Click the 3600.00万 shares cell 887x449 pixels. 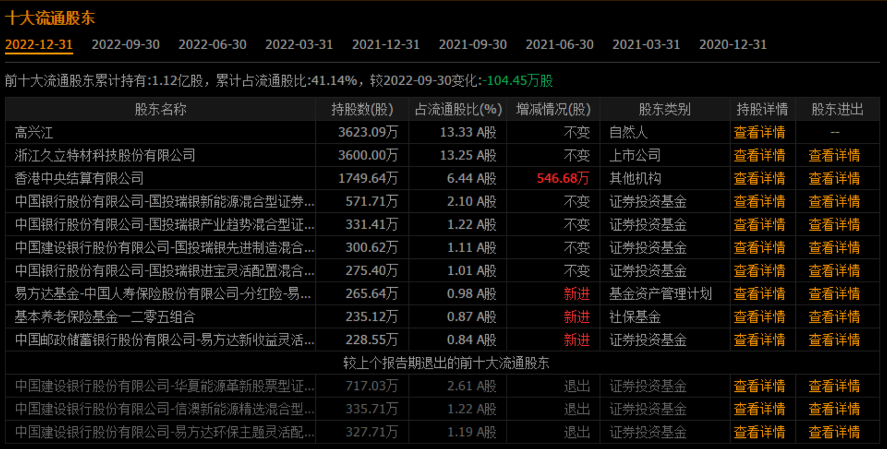[368, 155]
